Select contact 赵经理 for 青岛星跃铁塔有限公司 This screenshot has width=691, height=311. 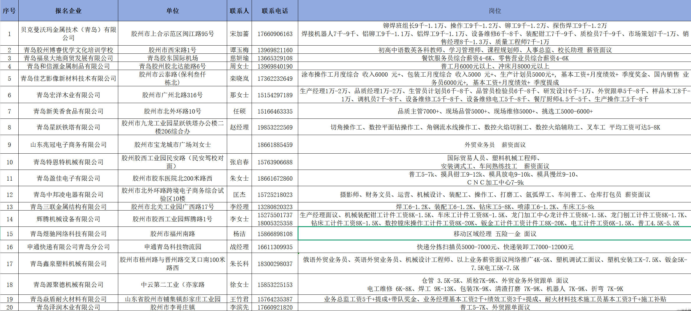click(x=239, y=127)
